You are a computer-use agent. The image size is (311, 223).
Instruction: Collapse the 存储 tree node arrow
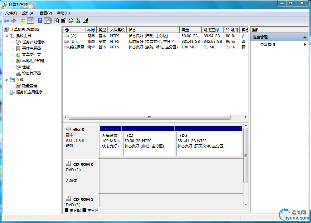tap(7, 80)
